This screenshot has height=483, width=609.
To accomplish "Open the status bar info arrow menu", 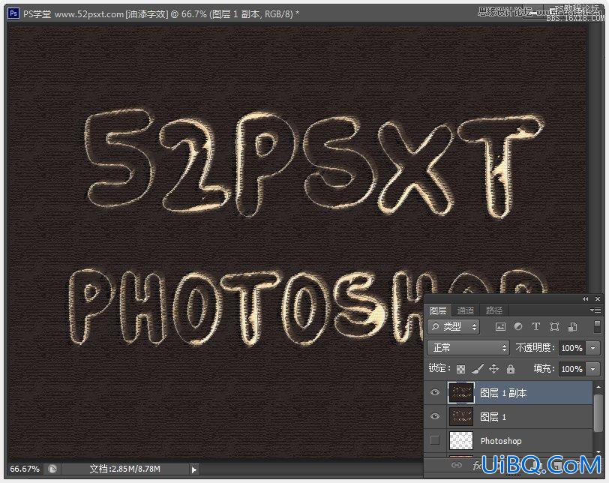I will [x=193, y=469].
